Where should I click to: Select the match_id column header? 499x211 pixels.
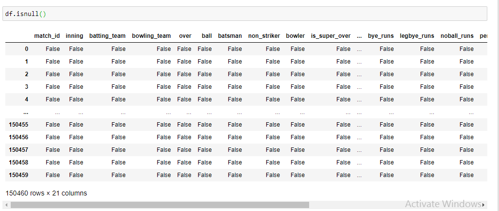pos(47,36)
